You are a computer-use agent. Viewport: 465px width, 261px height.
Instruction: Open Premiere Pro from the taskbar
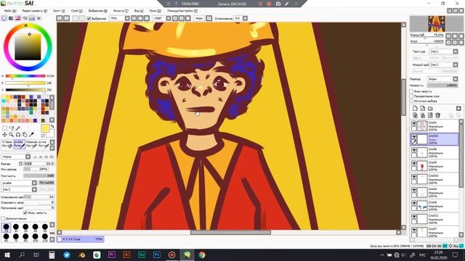pyautogui.click(x=111, y=254)
